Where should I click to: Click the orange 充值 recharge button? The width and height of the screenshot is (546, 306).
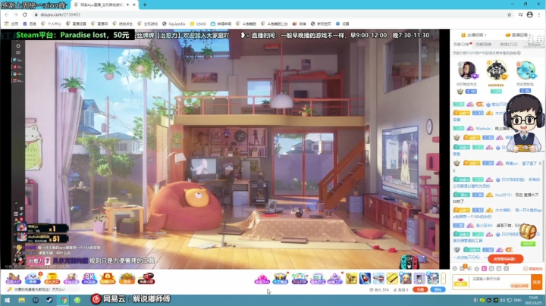[420, 289]
